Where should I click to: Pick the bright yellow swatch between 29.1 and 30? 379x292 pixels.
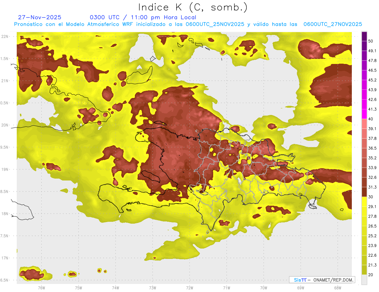coord(364,202)
